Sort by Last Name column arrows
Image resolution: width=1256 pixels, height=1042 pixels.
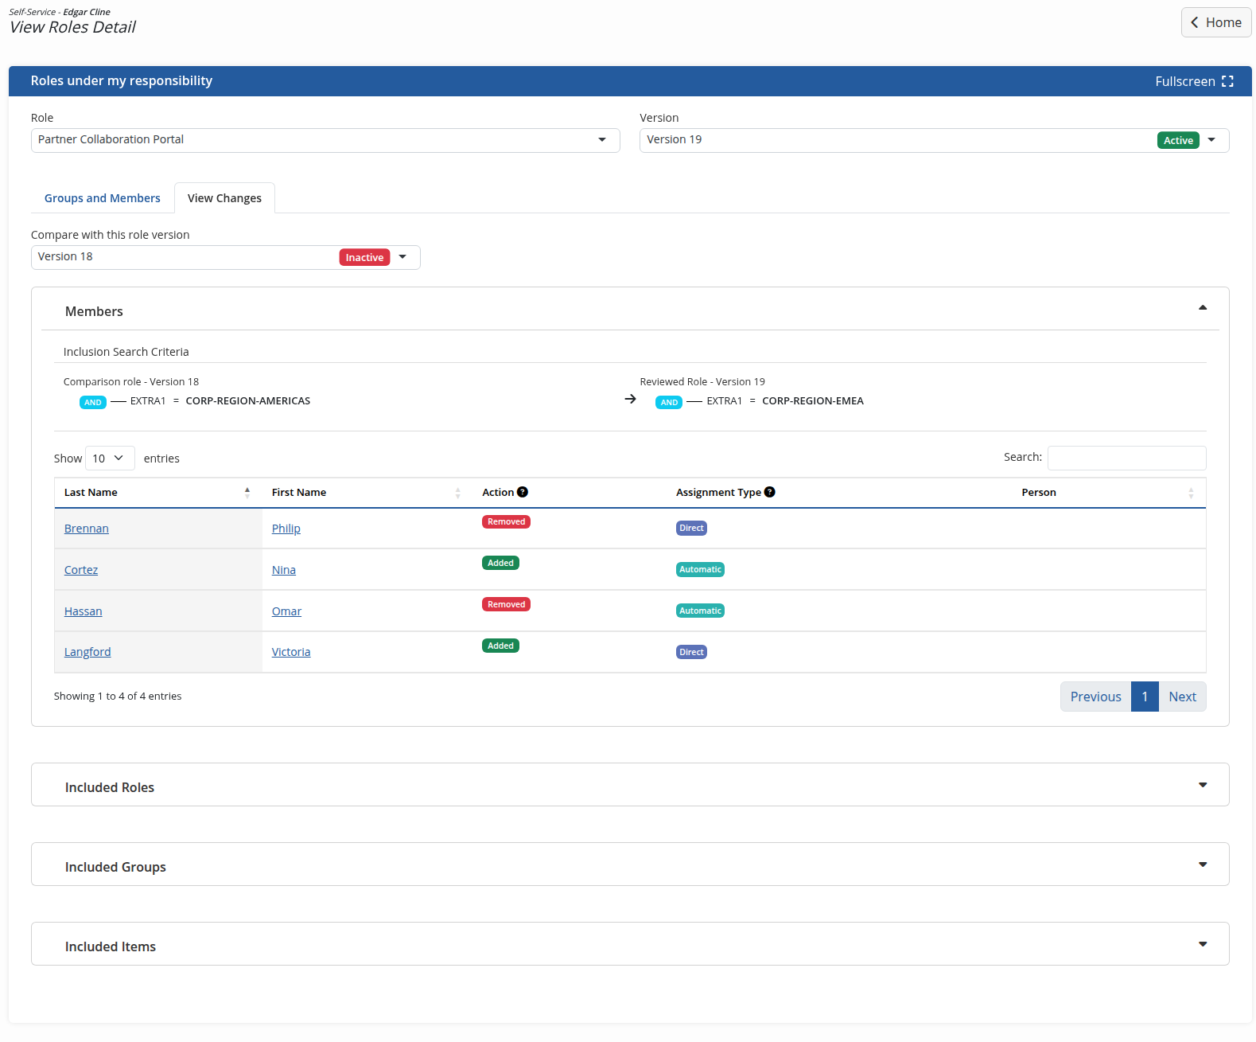[x=247, y=493]
